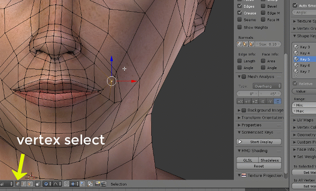
Task: Switch to face select mode
Action: (30, 184)
